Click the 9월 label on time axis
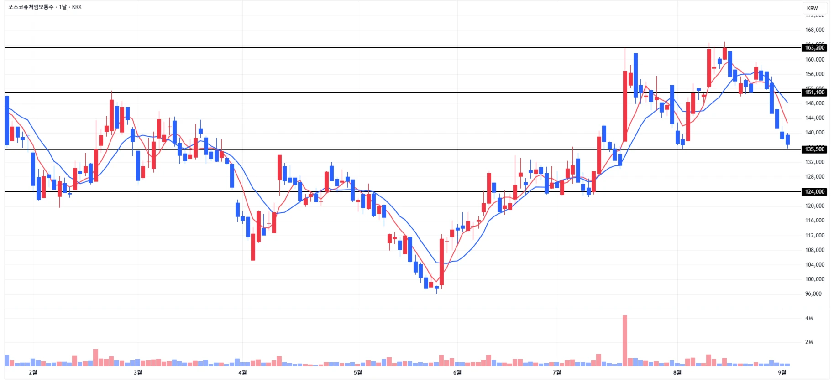The height and width of the screenshot is (381, 834). click(x=782, y=372)
